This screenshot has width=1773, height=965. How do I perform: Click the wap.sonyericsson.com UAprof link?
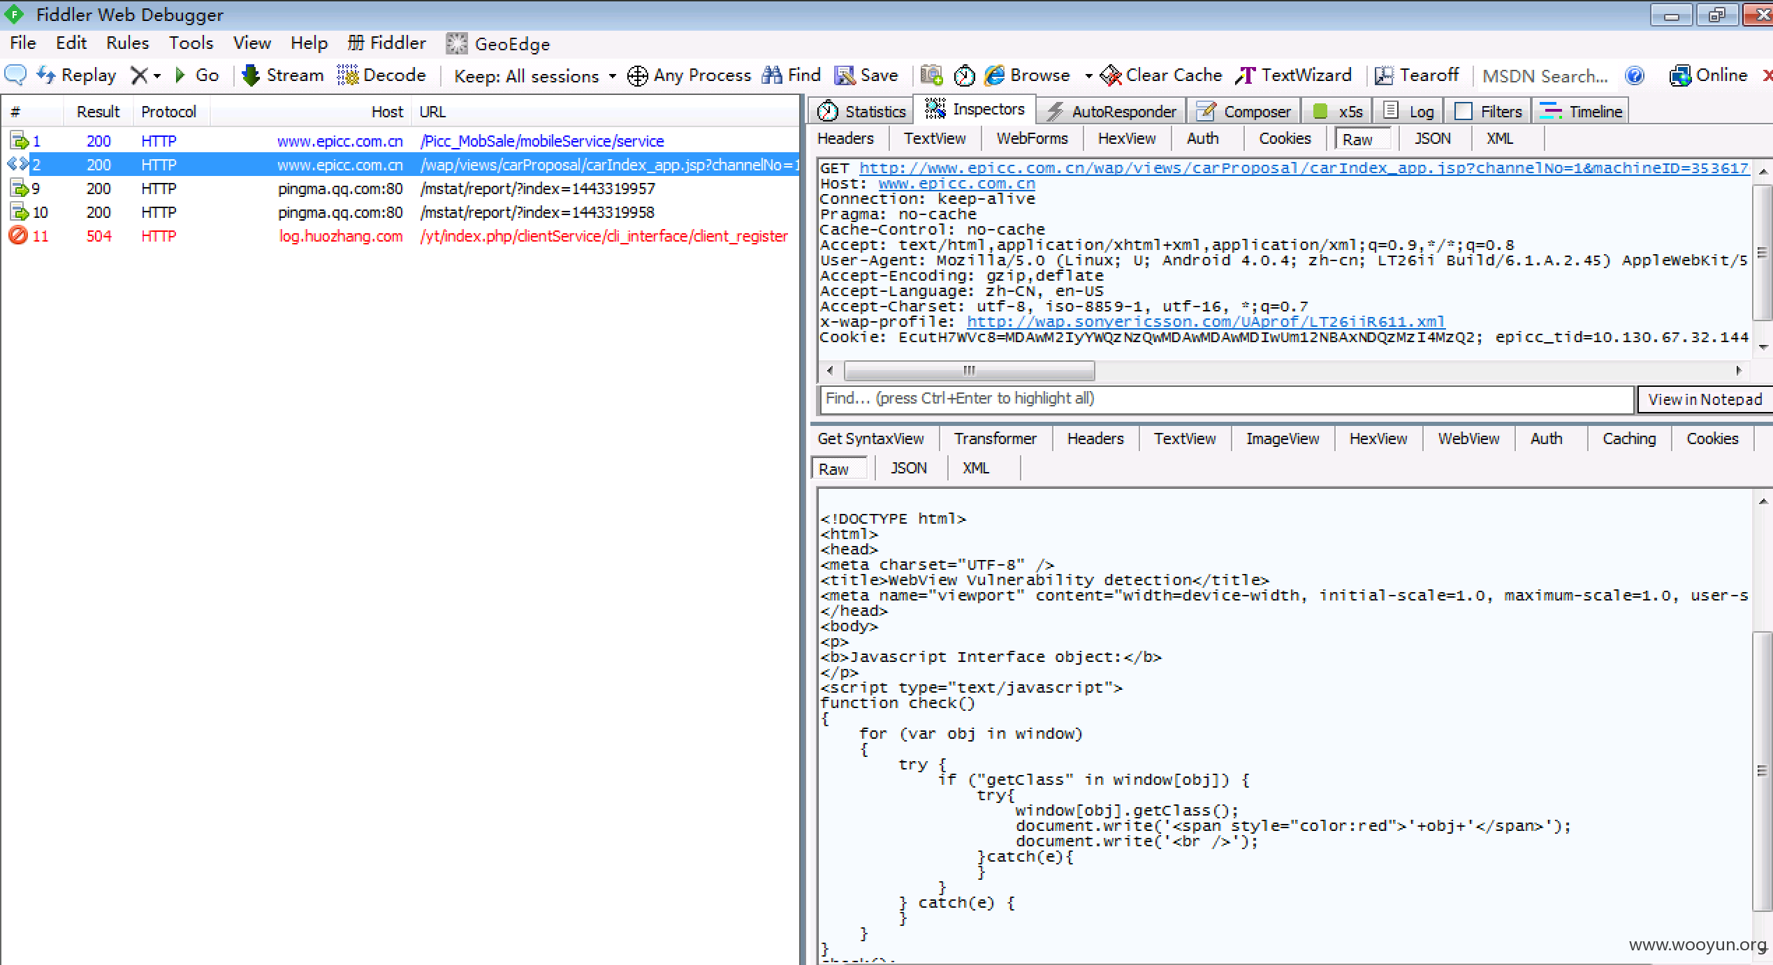[1206, 322]
